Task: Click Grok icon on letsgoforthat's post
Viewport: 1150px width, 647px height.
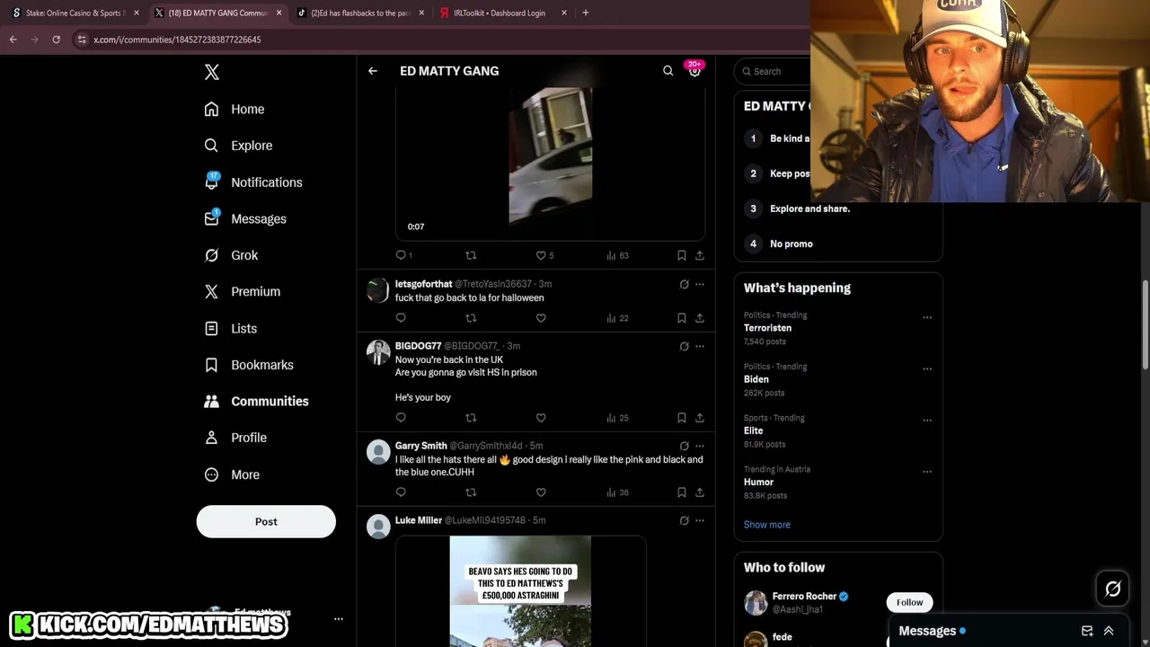Action: point(684,284)
